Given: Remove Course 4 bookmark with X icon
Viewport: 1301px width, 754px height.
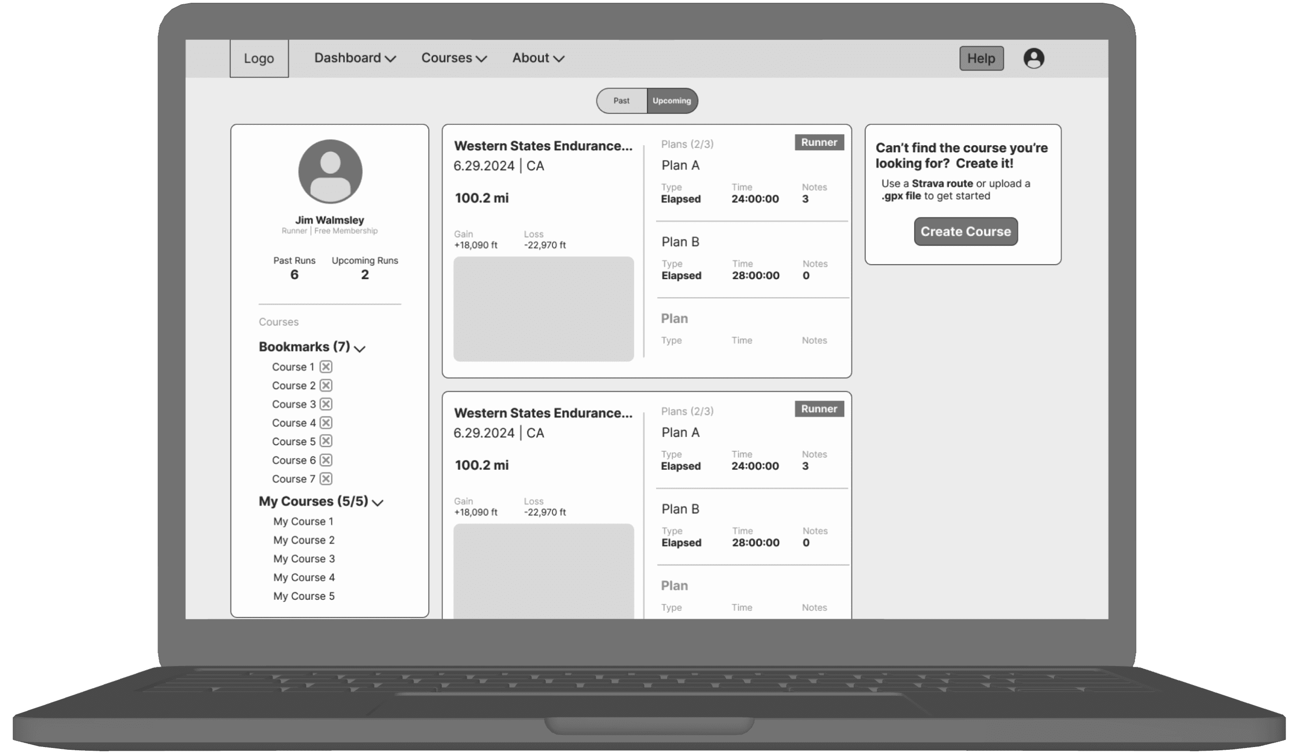Looking at the screenshot, I should pos(326,423).
